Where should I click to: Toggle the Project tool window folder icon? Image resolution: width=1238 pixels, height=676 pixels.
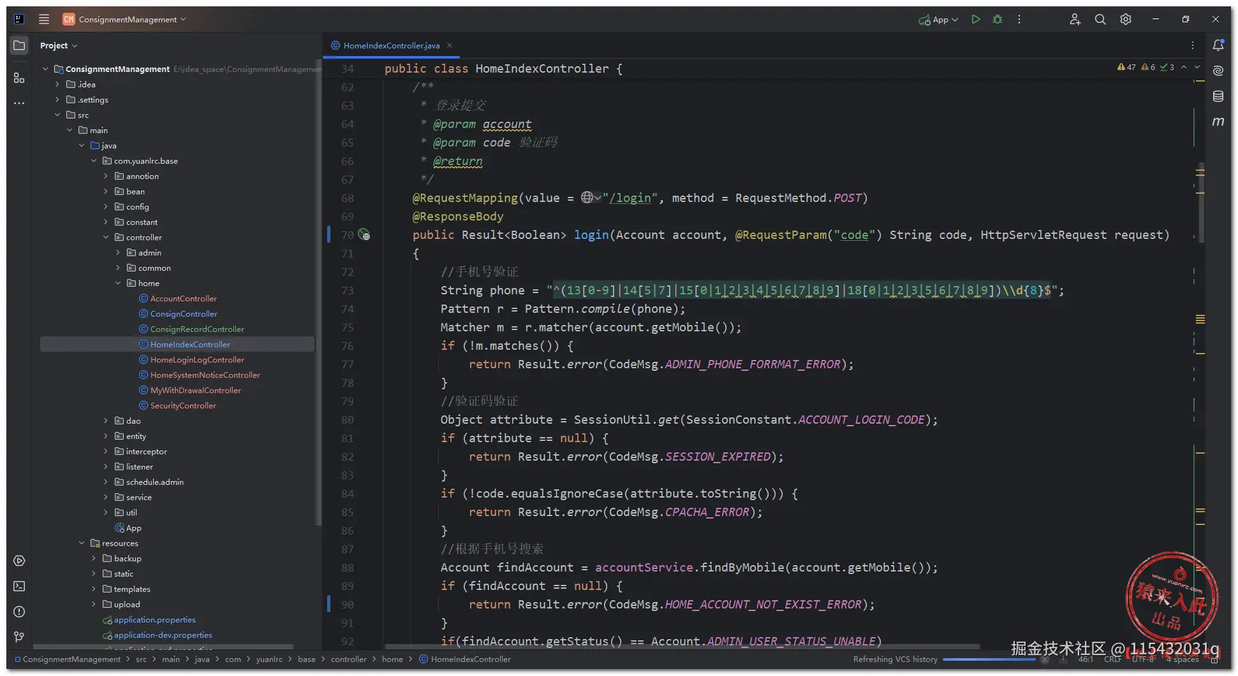19,45
